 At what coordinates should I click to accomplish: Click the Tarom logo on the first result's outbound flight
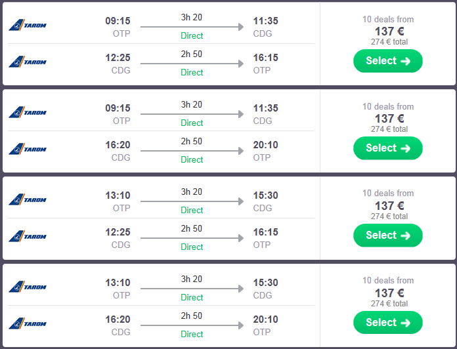tap(28, 26)
